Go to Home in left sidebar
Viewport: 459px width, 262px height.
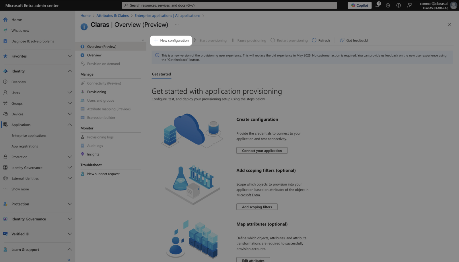17,20
